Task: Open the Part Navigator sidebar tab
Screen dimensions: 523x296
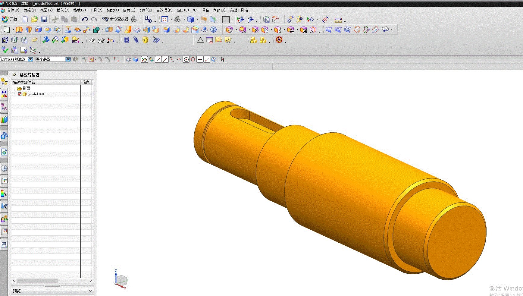Action: (x=4, y=107)
